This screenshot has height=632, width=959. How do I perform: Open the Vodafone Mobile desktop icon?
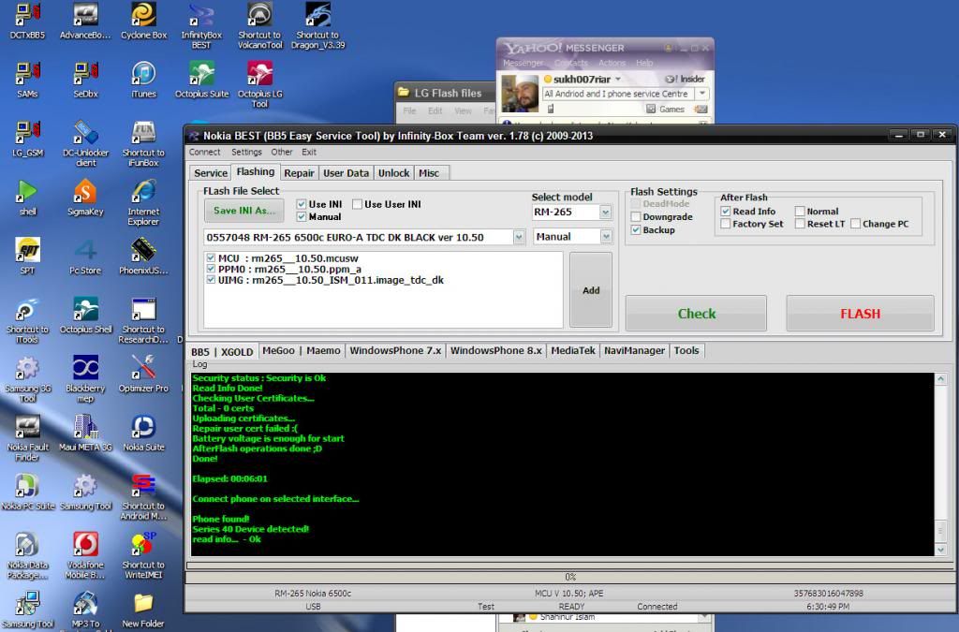pos(85,555)
